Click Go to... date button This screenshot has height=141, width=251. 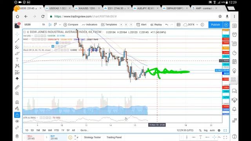click(85, 130)
